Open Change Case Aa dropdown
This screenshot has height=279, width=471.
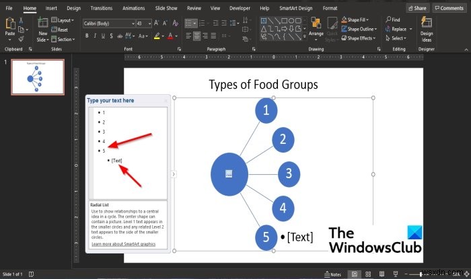point(143,36)
